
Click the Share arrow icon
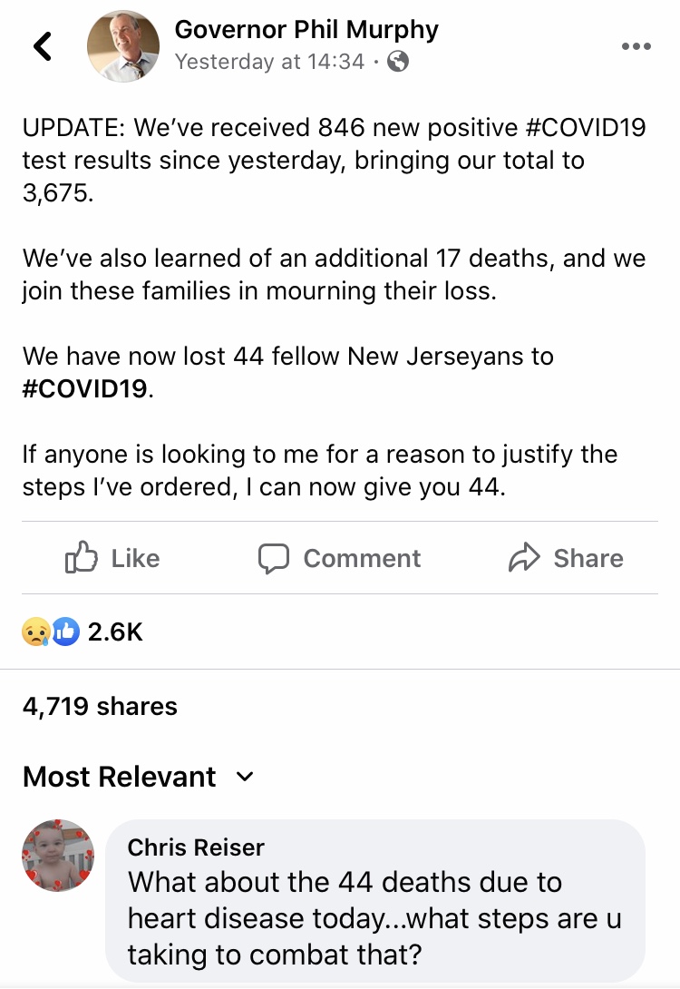524,558
